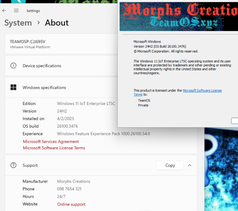Click the OK button in About Windows dialog
238x211 pixels.
235,121
